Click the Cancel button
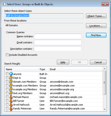 click(x=98, y=62)
